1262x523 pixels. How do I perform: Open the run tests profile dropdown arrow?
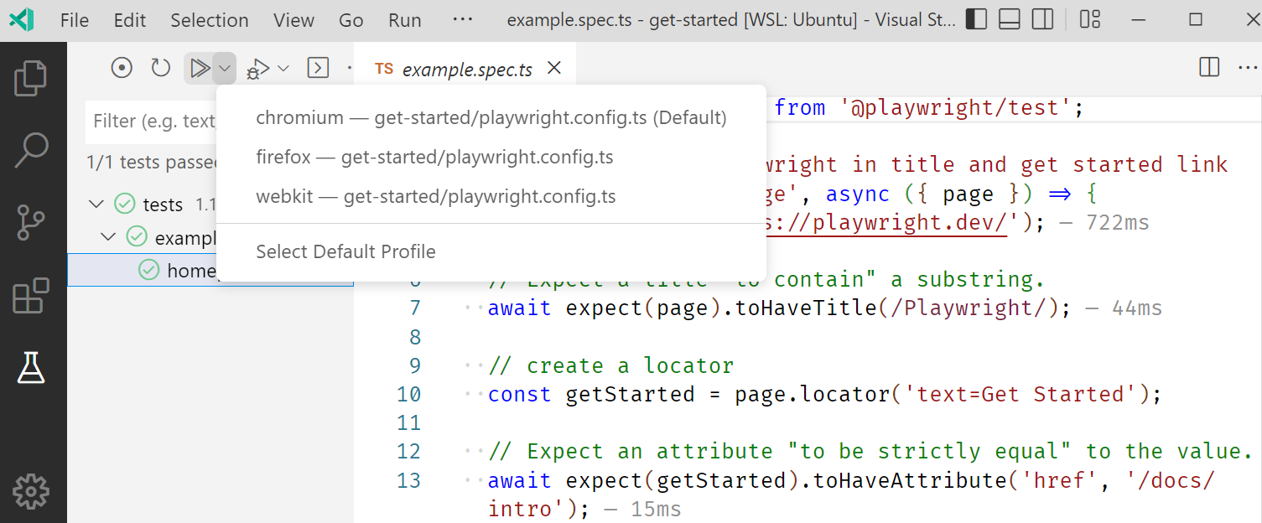(x=225, y=68)
